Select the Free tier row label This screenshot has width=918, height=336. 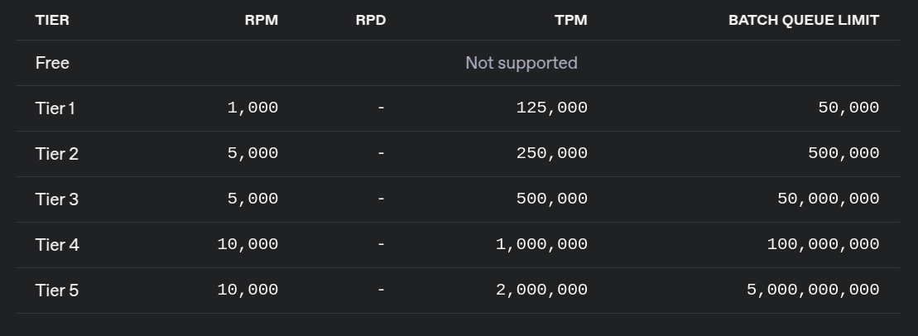[52, 63]
